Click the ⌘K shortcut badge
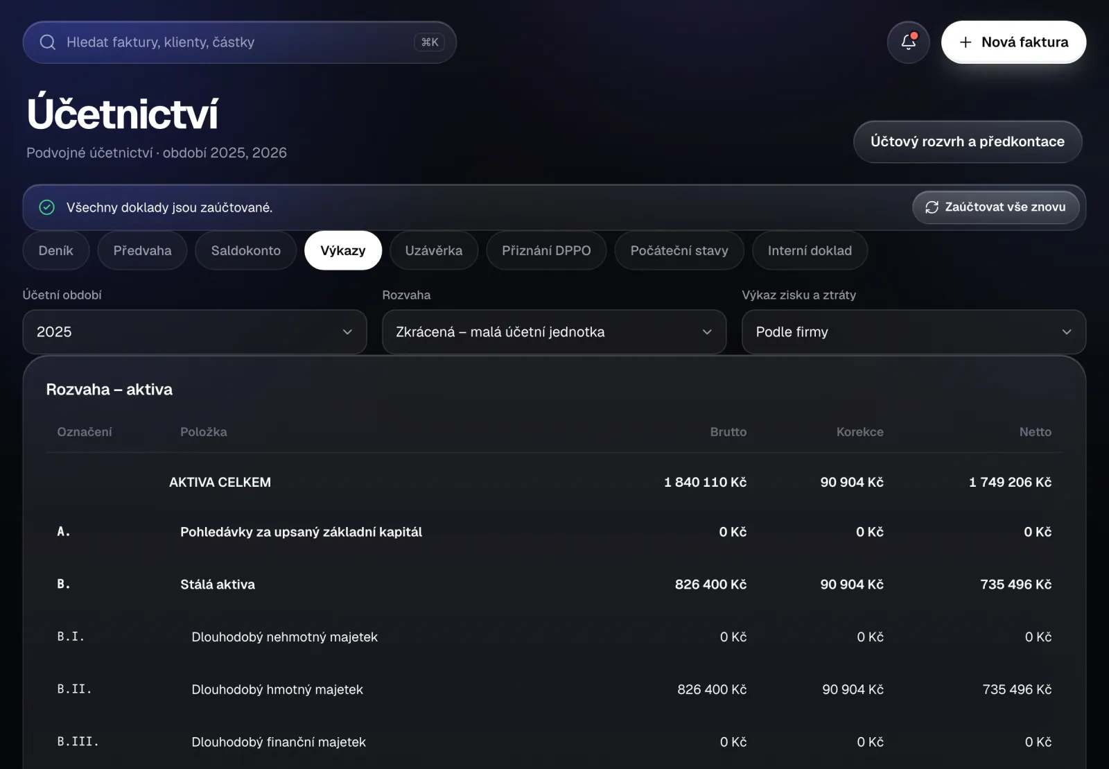The height and width of the screenshot is (769, 1109). pyautogui.click(x=430, y=42)
